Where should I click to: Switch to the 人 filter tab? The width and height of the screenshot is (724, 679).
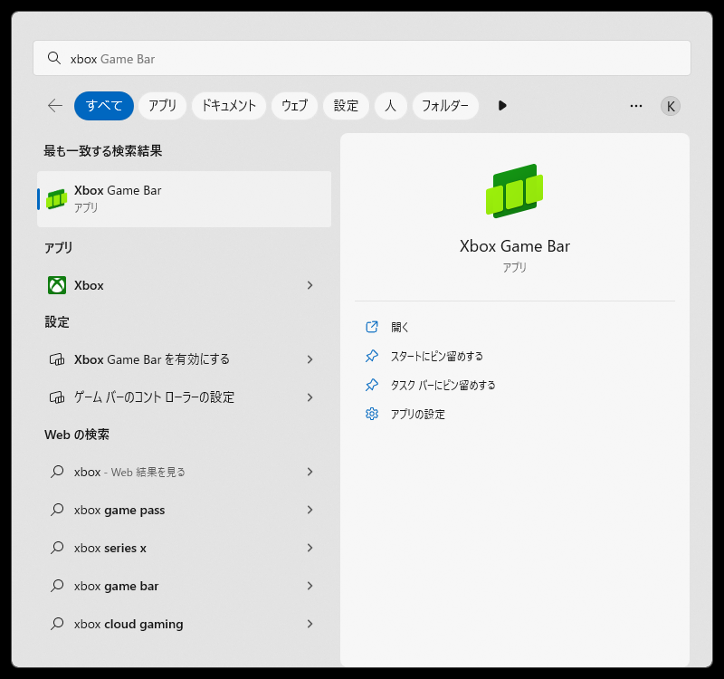[x=391, y=106]
